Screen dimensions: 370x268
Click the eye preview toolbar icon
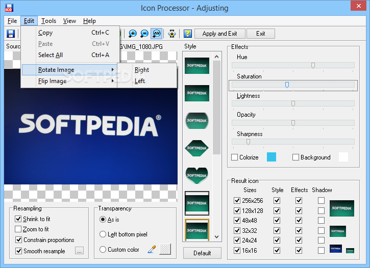tap(172, 34)
